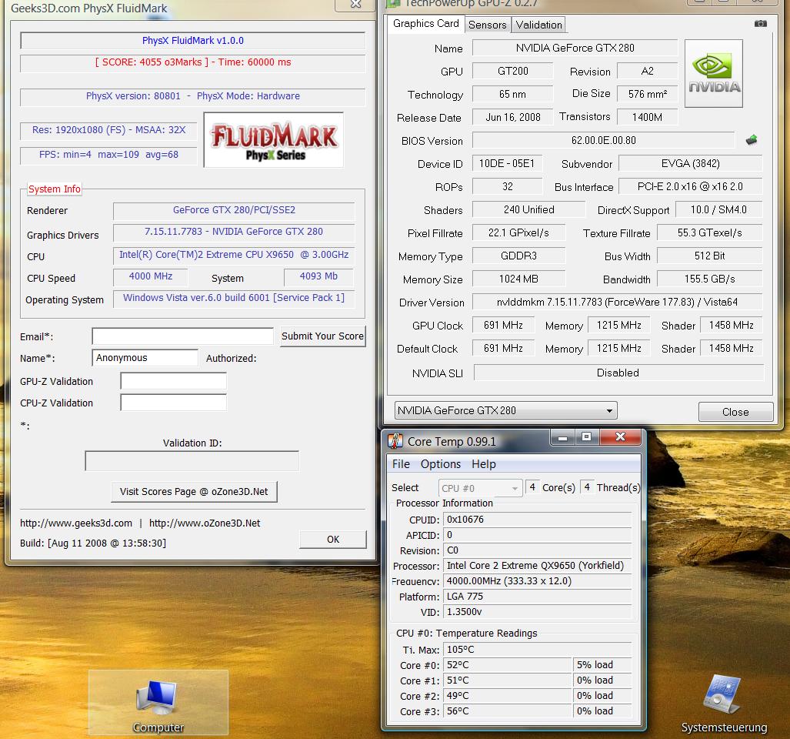790x739 pixels.
Task: Click the BIOS Version value 62.00.0E.00.80
Action: click(x=603, y=140)
